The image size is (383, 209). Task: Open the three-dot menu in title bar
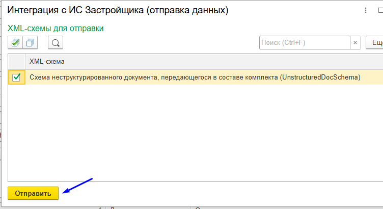(x=365, y=10)
